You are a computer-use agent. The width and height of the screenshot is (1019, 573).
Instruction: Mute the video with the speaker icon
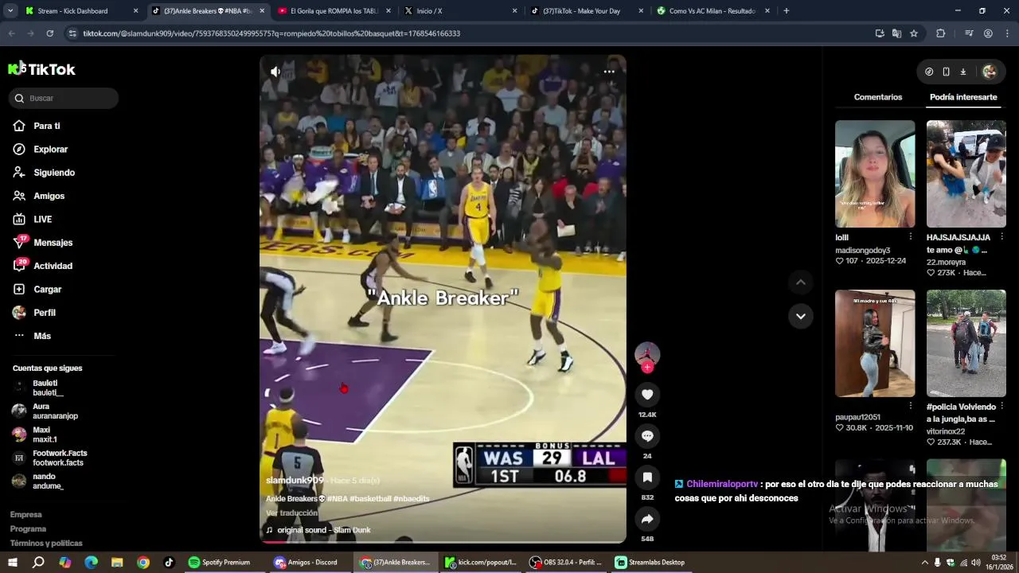(275, 72)
